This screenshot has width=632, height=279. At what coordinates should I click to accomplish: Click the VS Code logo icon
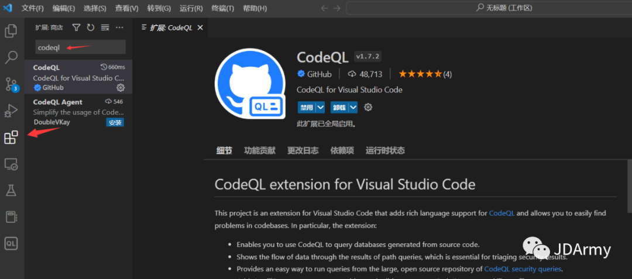[x=8, y=8]
